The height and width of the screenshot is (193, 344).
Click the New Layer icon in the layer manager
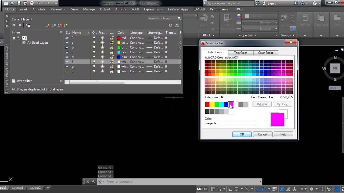pos(48,25)
